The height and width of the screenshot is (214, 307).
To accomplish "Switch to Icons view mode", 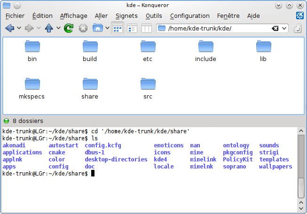I will point(118,28).
